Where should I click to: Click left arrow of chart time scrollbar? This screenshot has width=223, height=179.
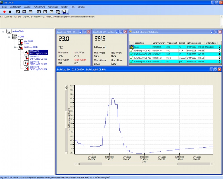point(78,164)
